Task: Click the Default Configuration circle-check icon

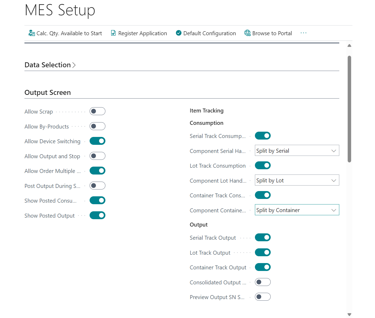Action: point(178,33)
